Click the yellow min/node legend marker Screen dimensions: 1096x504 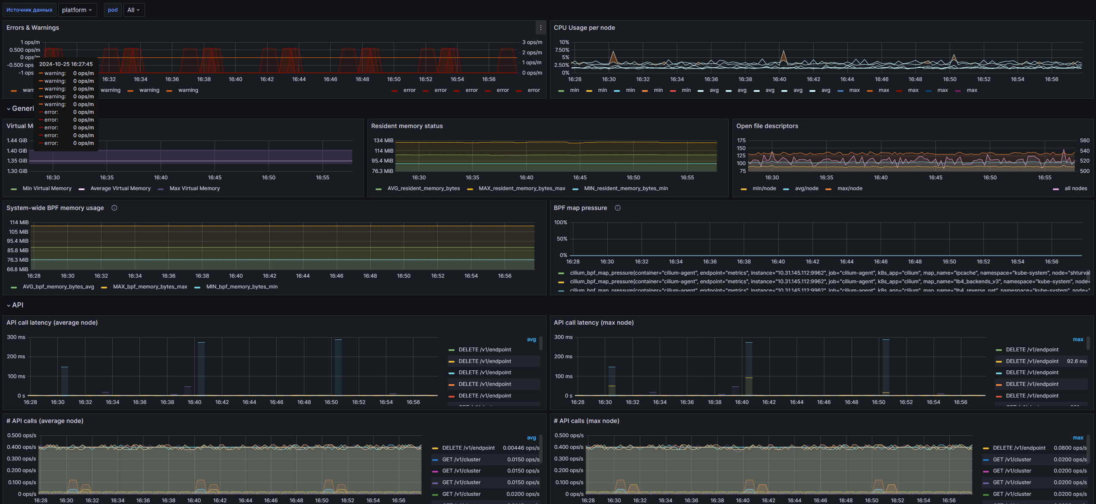pyautogui.click(x=744, y=189)
